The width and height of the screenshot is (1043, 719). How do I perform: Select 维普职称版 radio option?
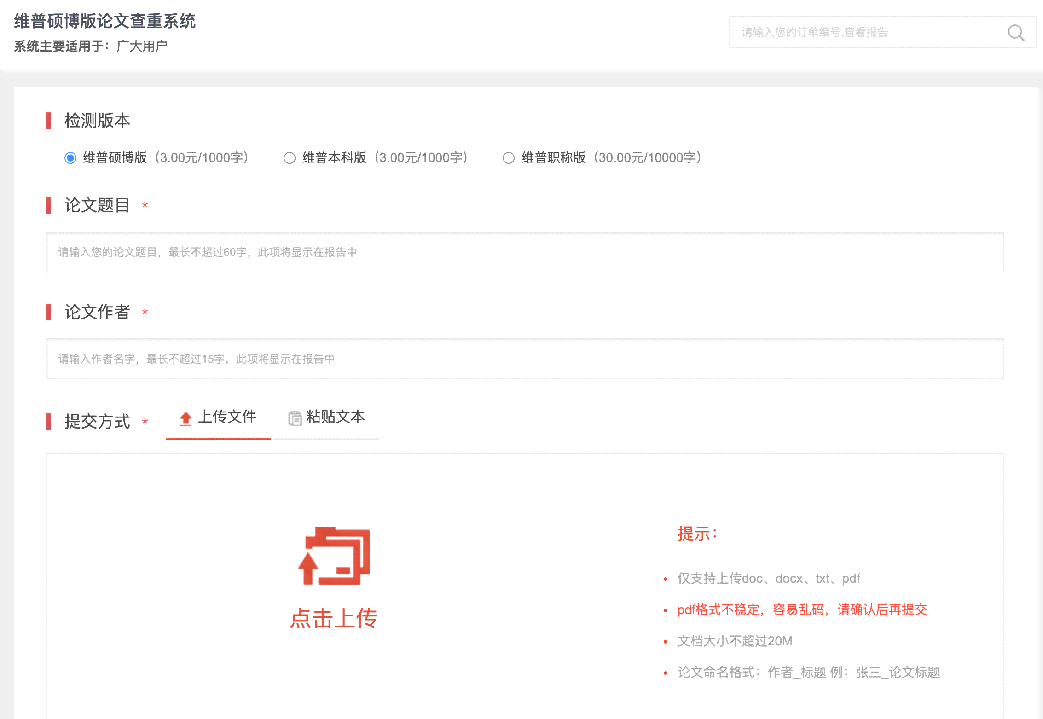(x=509, y=158)
